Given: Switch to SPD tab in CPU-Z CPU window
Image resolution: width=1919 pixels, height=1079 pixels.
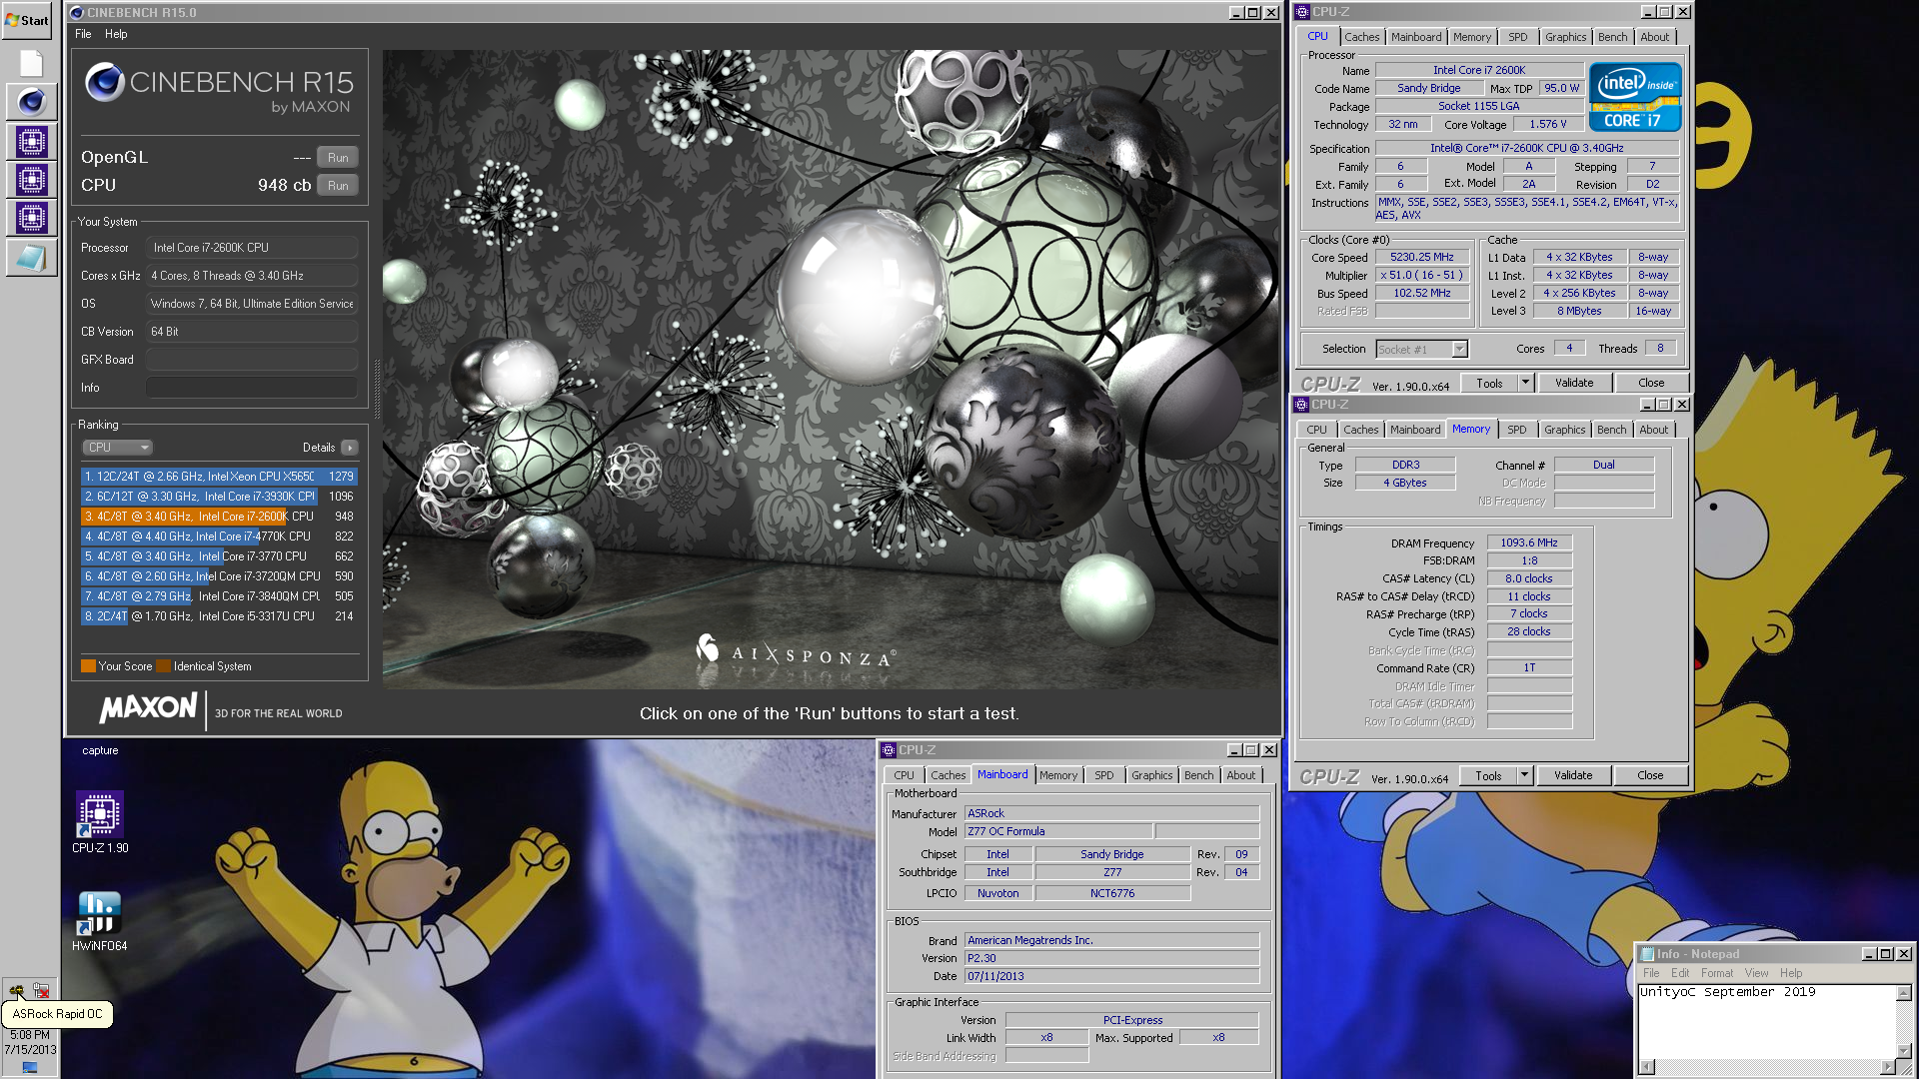Looking at the screenshot, I should pyautogui.click(x=1517, y=37).
